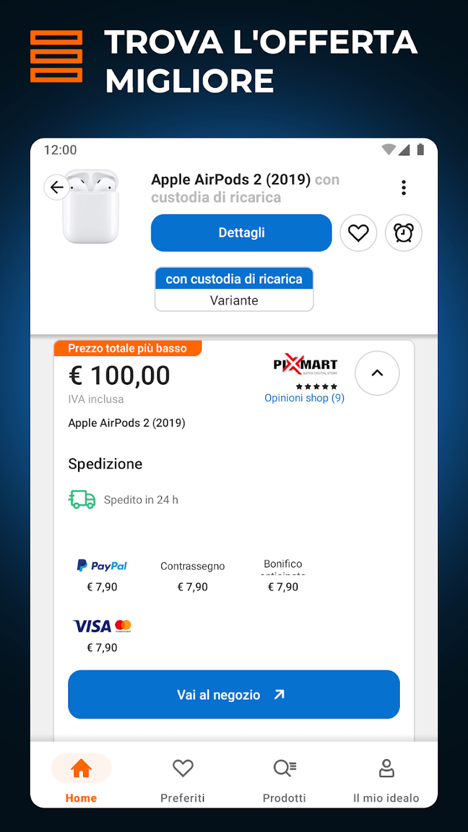Open the three-dot overflow menu
The width and height of the screenshot is (468, 832).
point(403,188)
